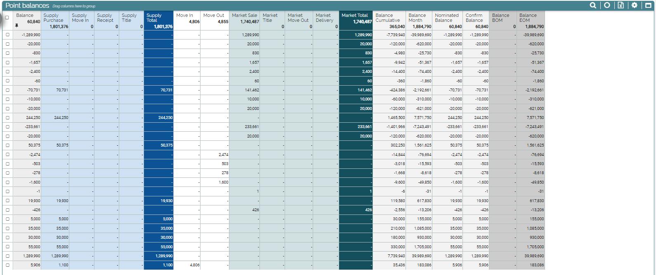Click the Move Out column header
The height and width of the screenshot is (275, 656).
(x=214, y=15)
